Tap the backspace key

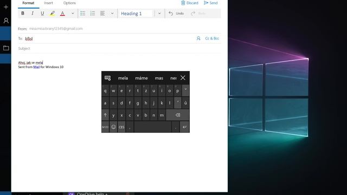click(178, 115)
